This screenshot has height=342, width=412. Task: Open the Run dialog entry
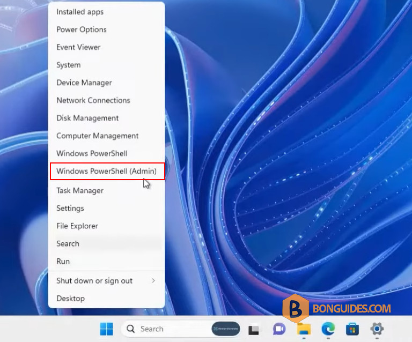pyautogui.click(x=106, y=262)
